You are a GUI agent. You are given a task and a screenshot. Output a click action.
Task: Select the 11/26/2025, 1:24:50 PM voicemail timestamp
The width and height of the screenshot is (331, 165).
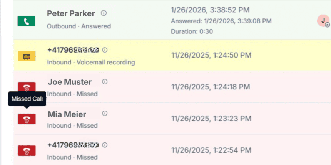point(211,55)
